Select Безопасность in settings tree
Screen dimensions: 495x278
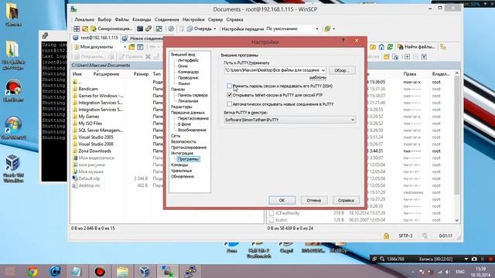click(183, 141)
